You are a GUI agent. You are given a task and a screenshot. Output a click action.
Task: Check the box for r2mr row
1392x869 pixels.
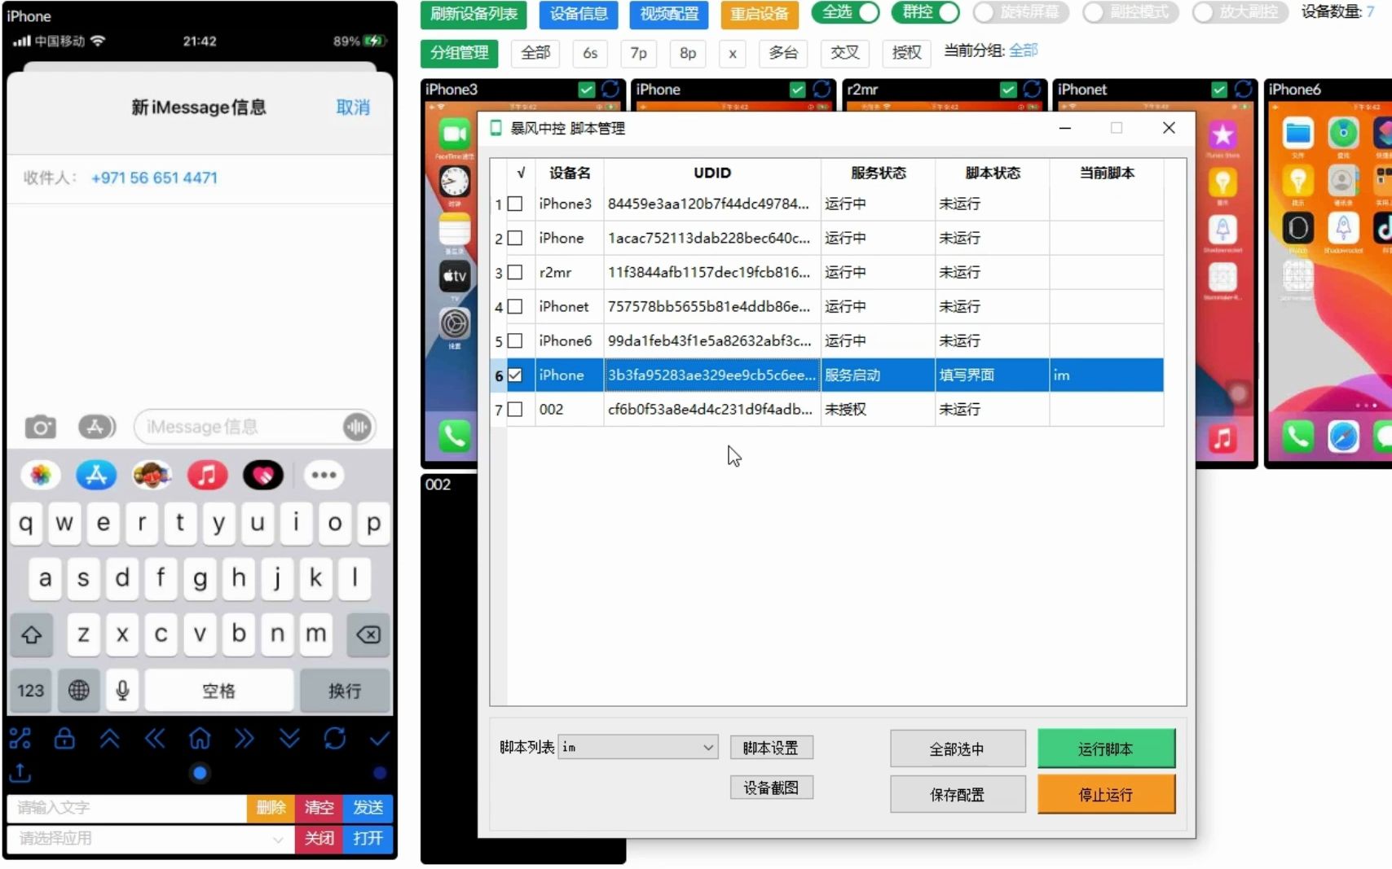point(515,272)
